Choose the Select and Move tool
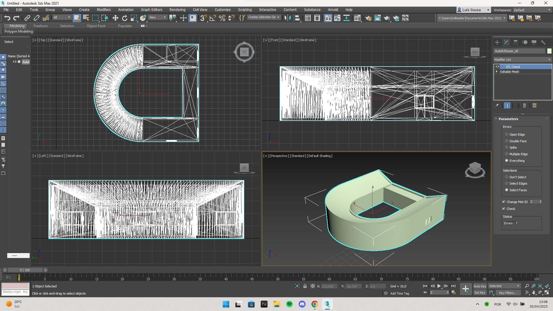This screenshot has height=311, width=553. click(x=115, y=18)
